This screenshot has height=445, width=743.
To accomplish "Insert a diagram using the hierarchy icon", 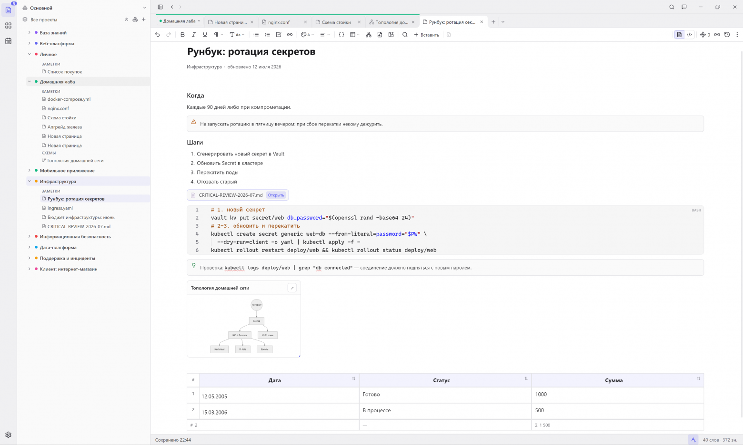I will click(368, 35).
